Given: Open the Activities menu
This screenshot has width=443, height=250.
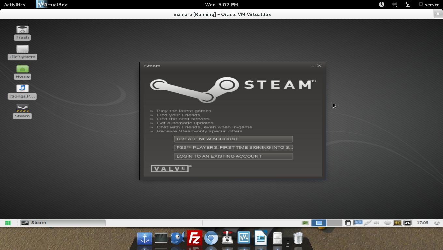Looking at the screenshot, I should point(14,4).
